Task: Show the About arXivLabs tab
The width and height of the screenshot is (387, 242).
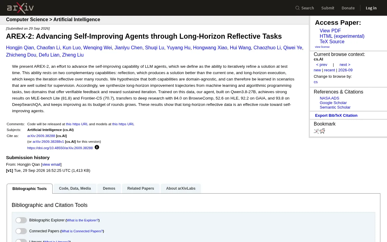Action: tap(181, 188)
